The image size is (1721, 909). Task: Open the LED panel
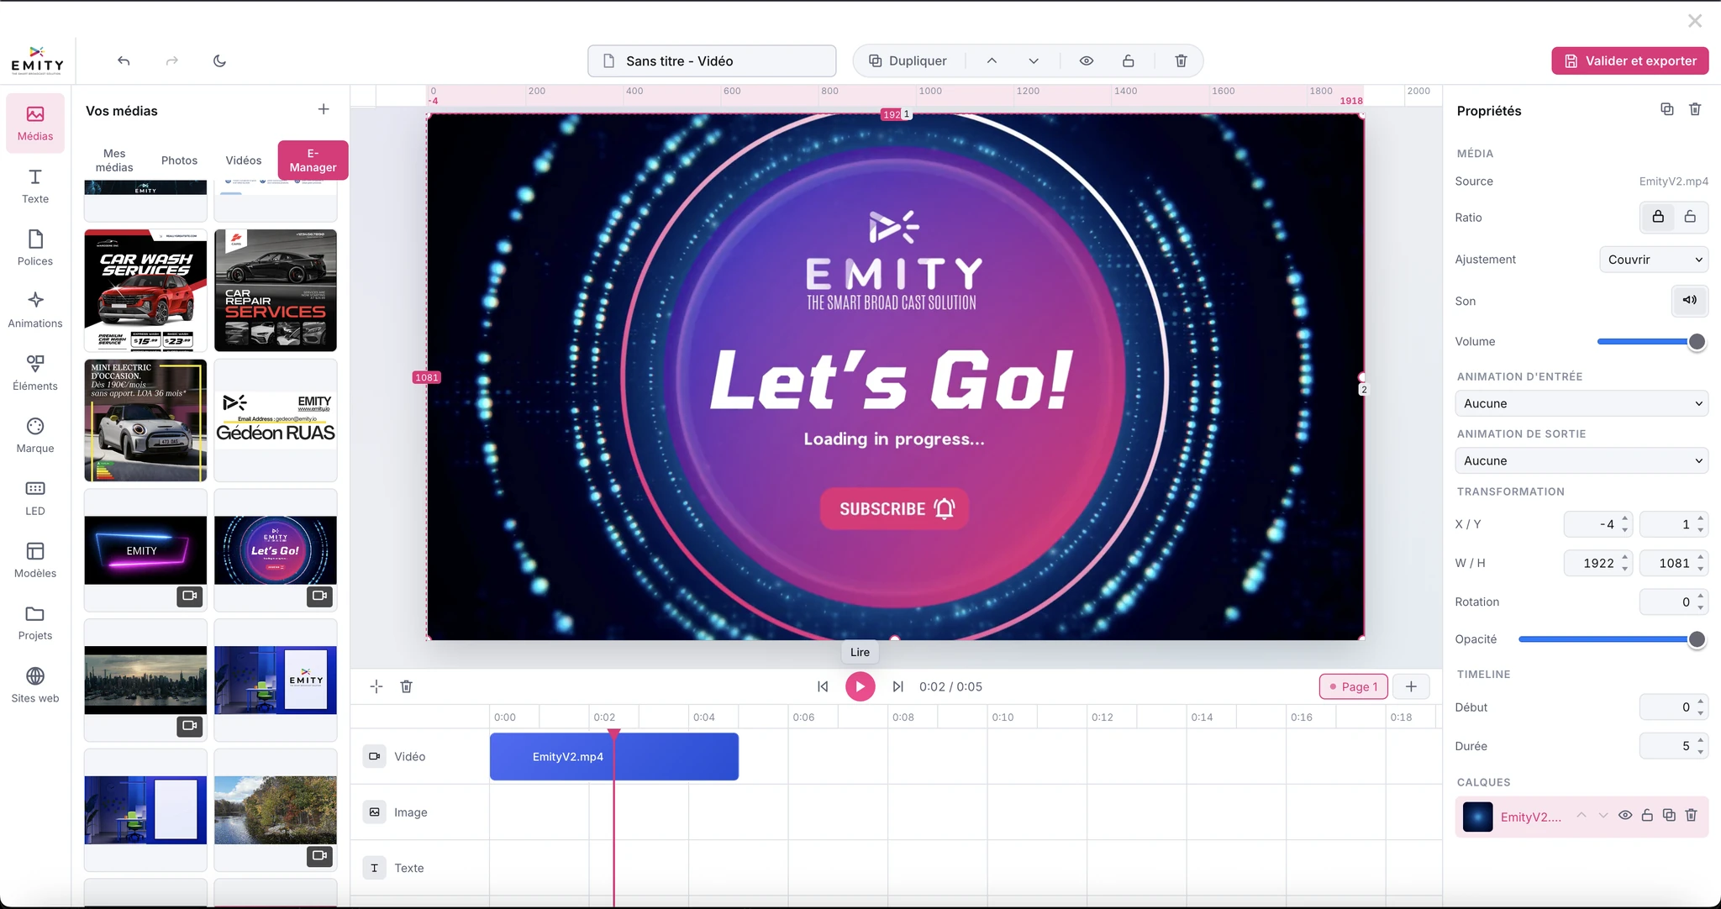[35, 497]
